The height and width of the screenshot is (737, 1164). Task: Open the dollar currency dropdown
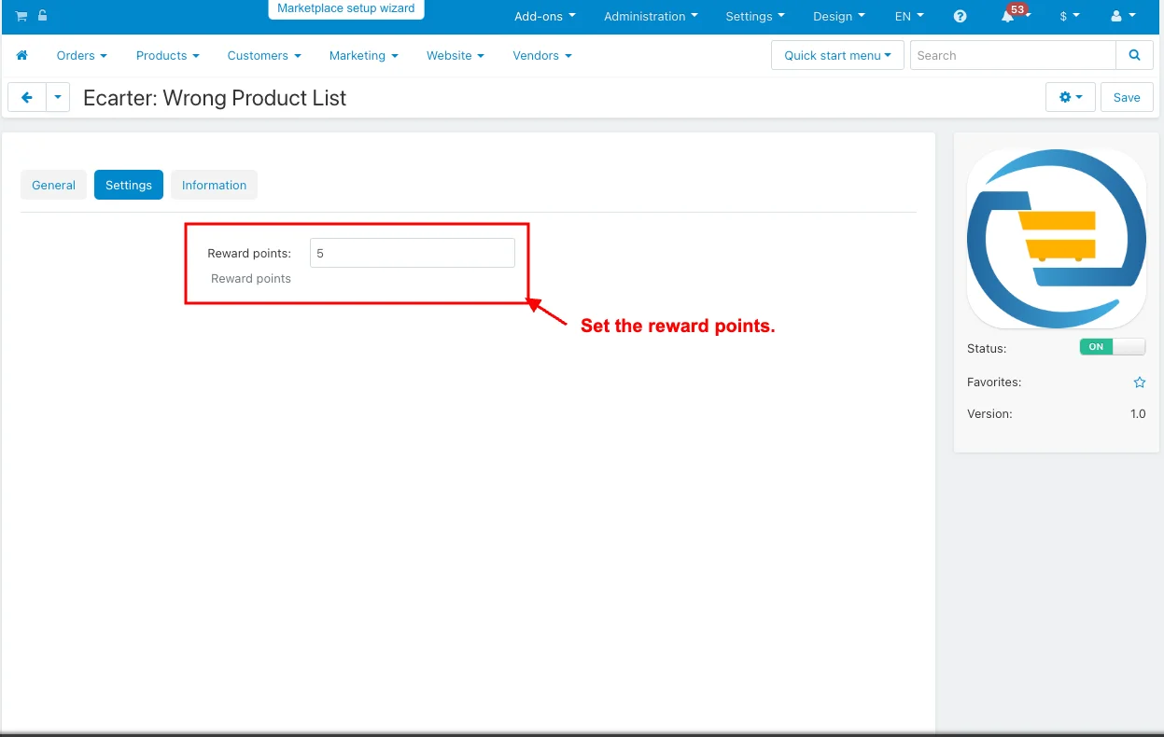[x=1069, y=17]
